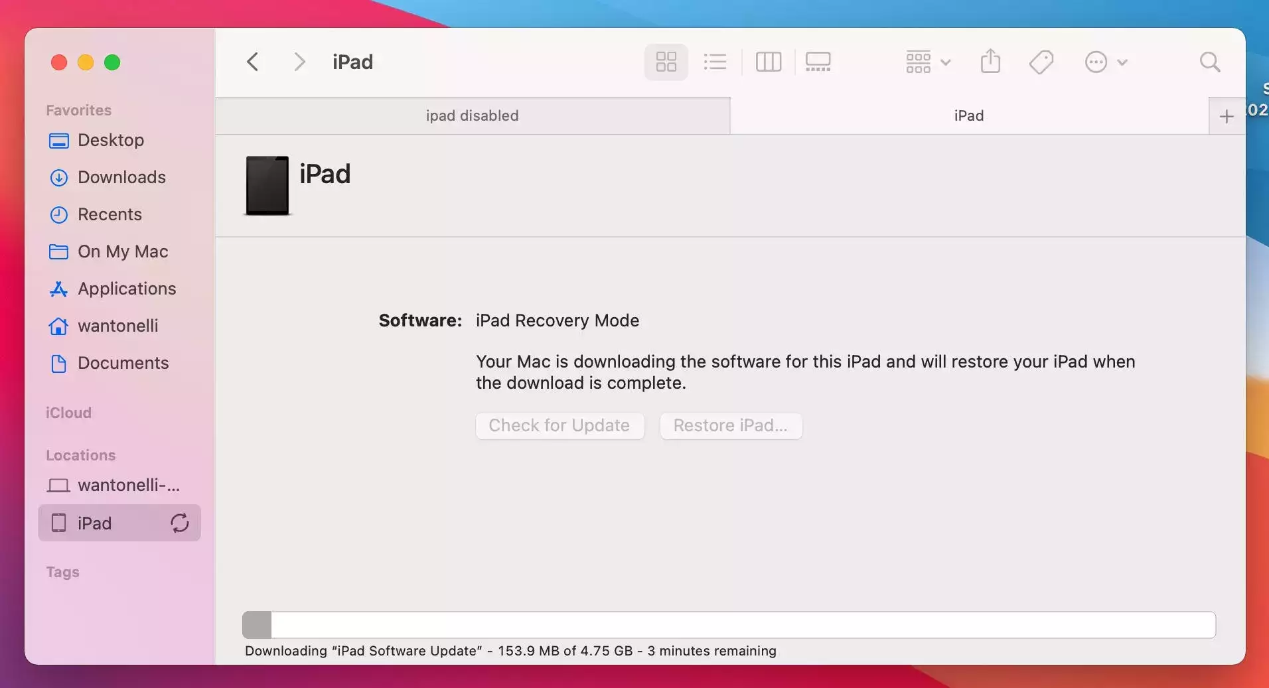Click the Restore iPad... button
Screen dimensions: 1269x688
[x=731, y=426]
